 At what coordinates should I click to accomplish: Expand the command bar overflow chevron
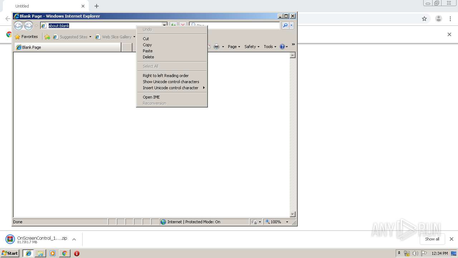click(x=293, y=44)
